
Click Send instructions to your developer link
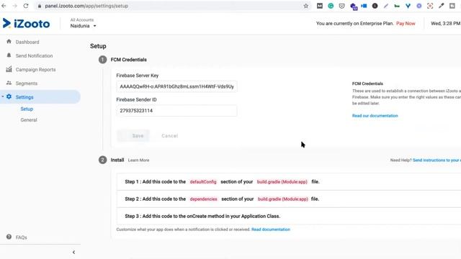tap(437, 160)
